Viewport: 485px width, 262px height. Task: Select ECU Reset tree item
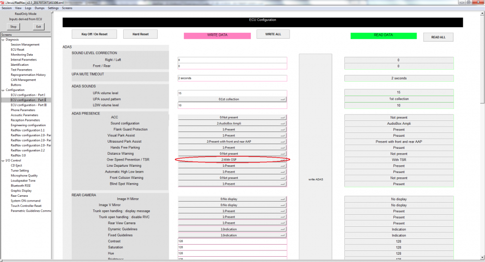pos(17,50)
